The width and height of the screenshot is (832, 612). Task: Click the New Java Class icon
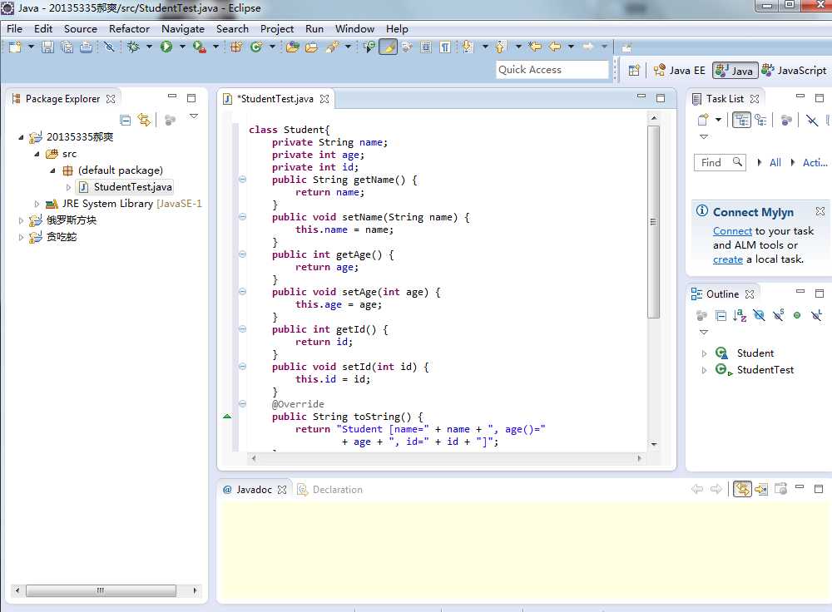(256, 47)
